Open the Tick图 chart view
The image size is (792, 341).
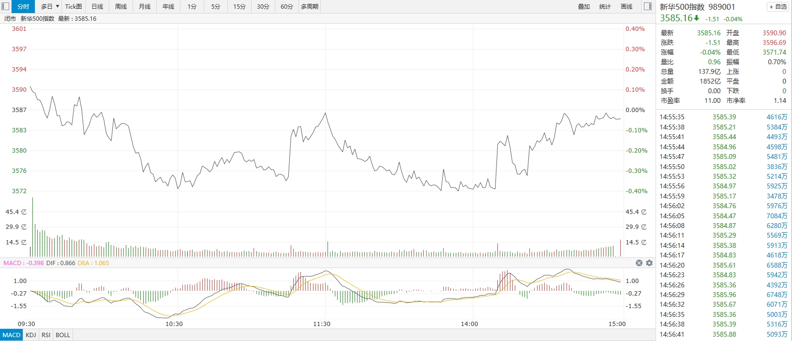point(74,6)
